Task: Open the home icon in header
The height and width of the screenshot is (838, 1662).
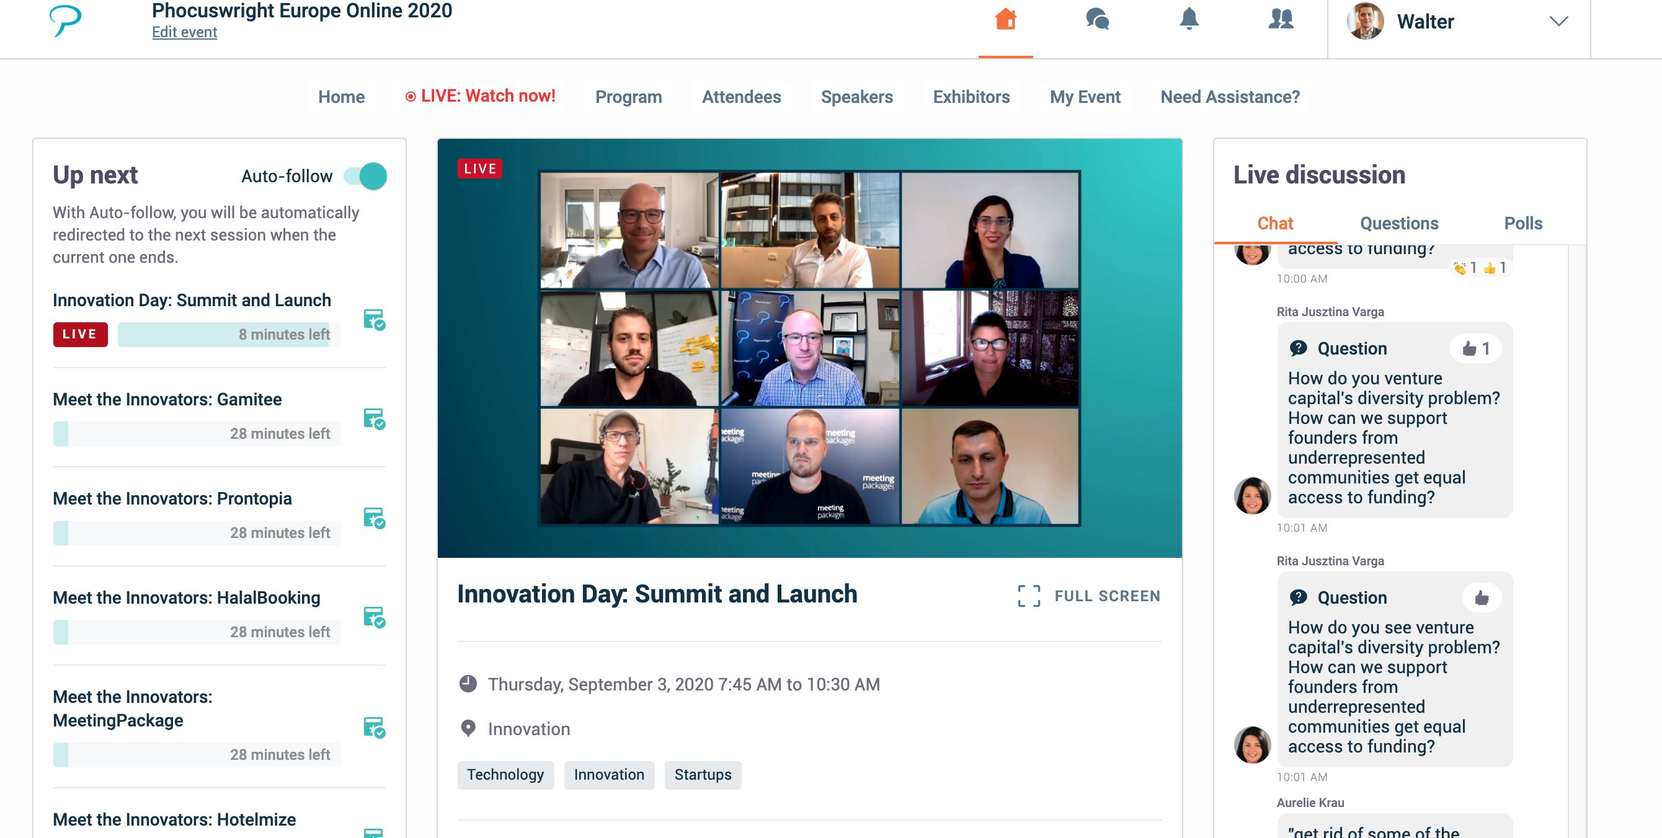Action: (x=1005, y=19)
